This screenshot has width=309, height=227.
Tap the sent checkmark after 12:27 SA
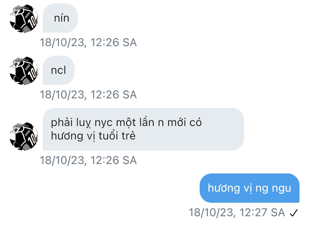(294, 213)
